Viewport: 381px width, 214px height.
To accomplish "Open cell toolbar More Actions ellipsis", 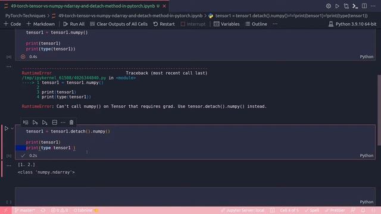I will tap(63, 122).
